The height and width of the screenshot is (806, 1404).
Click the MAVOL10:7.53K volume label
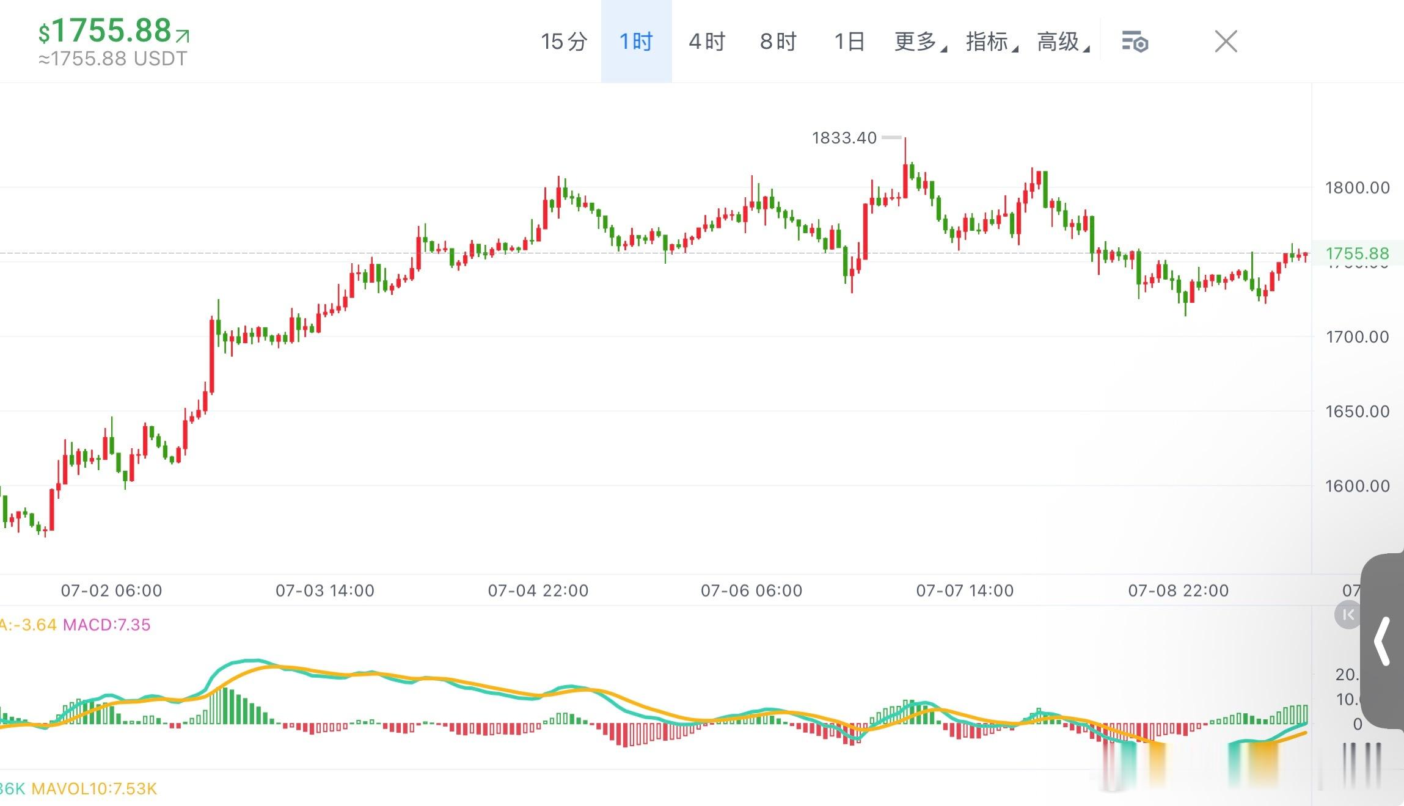tap(94, 789)
